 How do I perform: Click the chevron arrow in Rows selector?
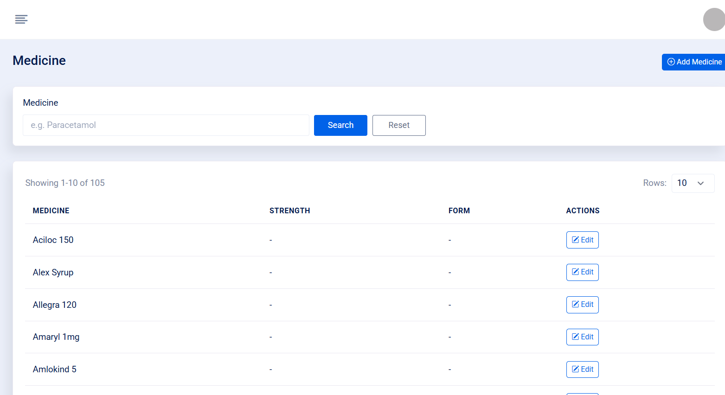tap(700, 184)
